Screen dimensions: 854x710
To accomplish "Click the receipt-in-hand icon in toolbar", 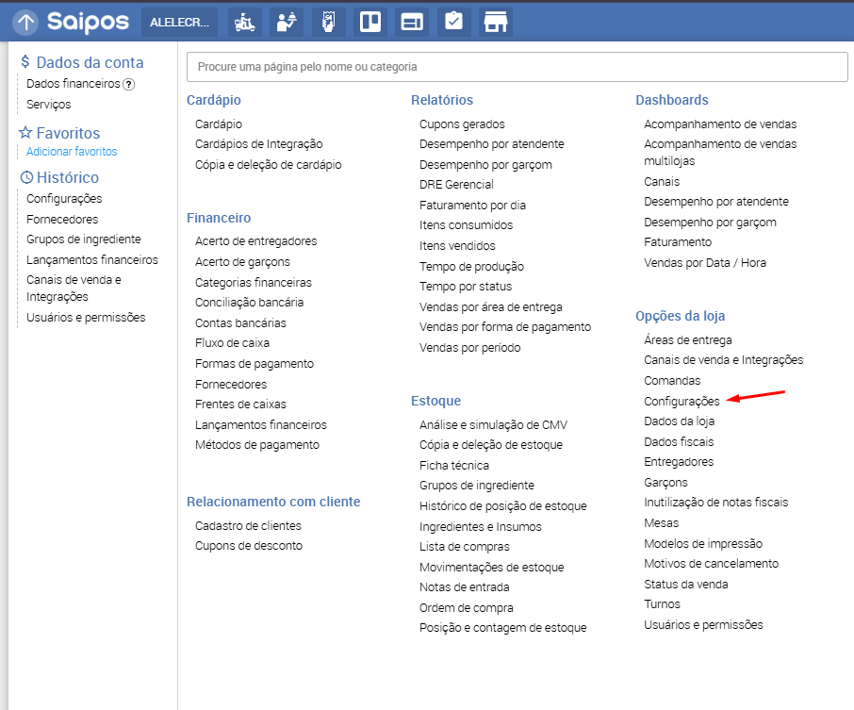I will [328, 22].
